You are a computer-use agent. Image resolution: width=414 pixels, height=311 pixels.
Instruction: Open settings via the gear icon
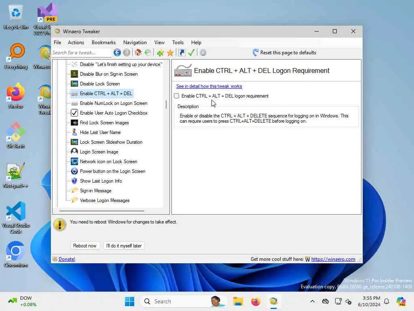click(x=203, y=53)
